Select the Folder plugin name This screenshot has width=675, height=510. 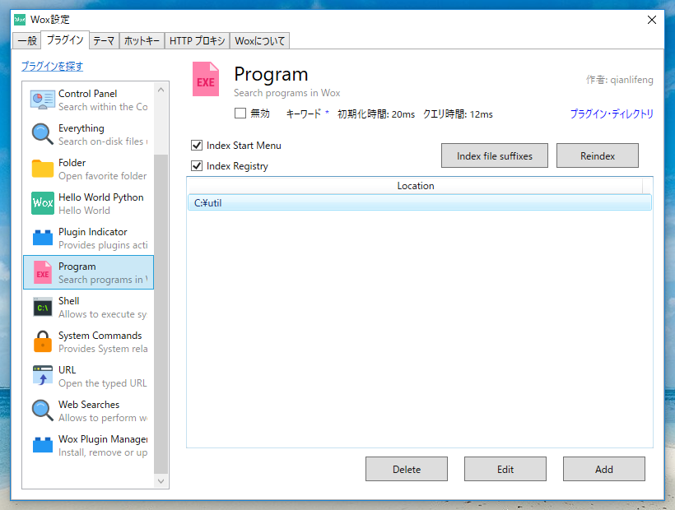click(72, 163)
